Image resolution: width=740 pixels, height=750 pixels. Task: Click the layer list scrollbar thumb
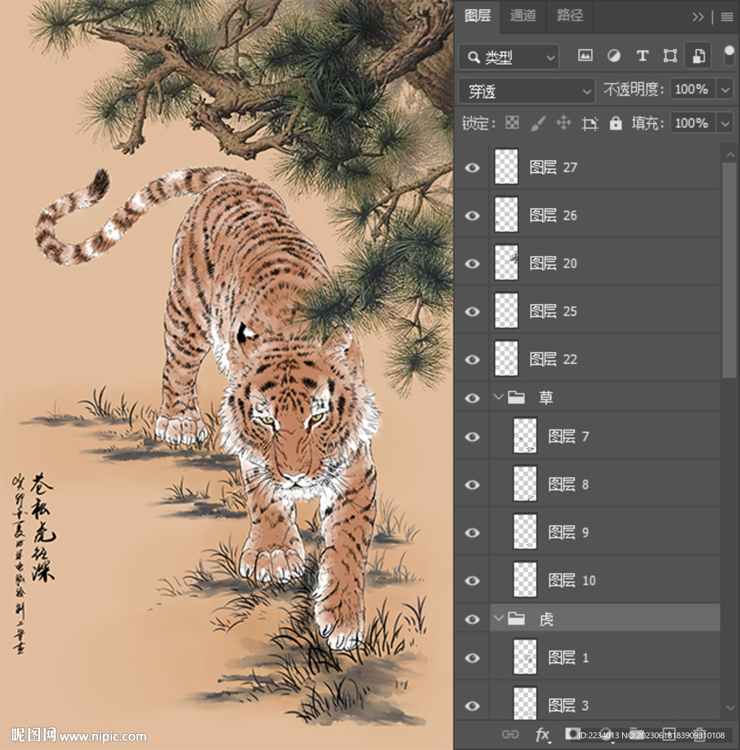pos(730,270)
